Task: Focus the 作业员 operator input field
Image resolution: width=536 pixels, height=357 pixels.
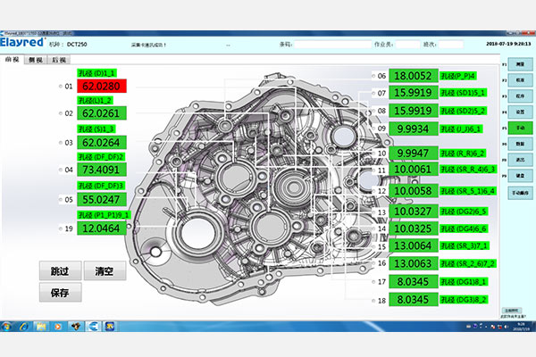Action: [407, 45]
